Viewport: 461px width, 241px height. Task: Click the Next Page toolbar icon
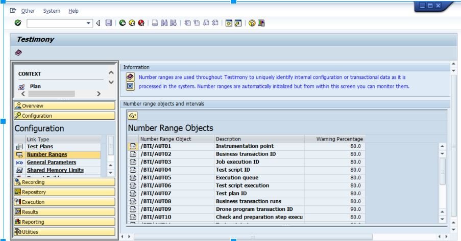pyautogui.click(x=206, y=23)
